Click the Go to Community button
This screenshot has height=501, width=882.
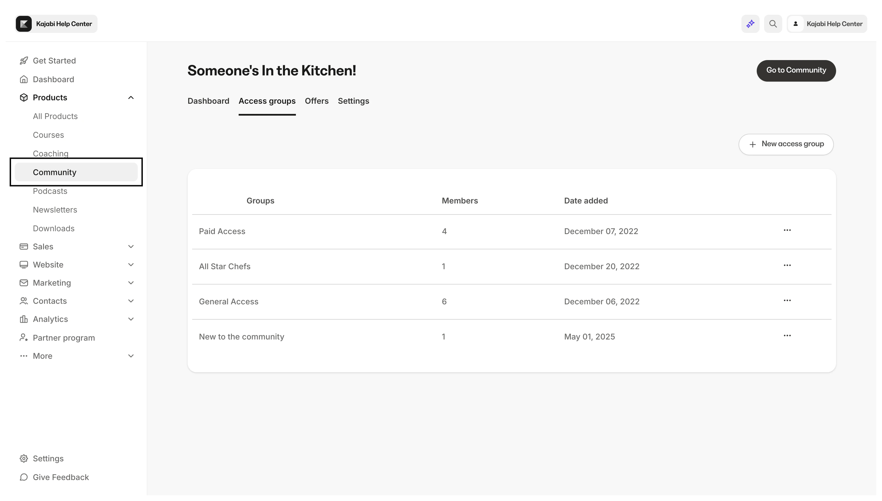click(x=796, y=71)
